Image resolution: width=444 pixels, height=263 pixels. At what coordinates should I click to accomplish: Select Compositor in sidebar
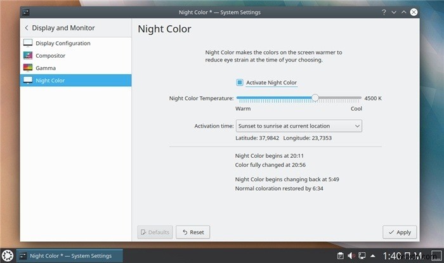point(75,56)
